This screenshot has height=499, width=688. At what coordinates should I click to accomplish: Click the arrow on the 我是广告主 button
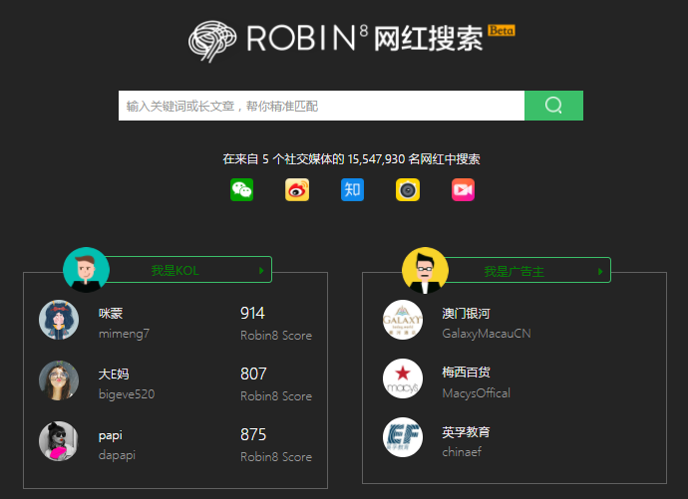point(600,272)
